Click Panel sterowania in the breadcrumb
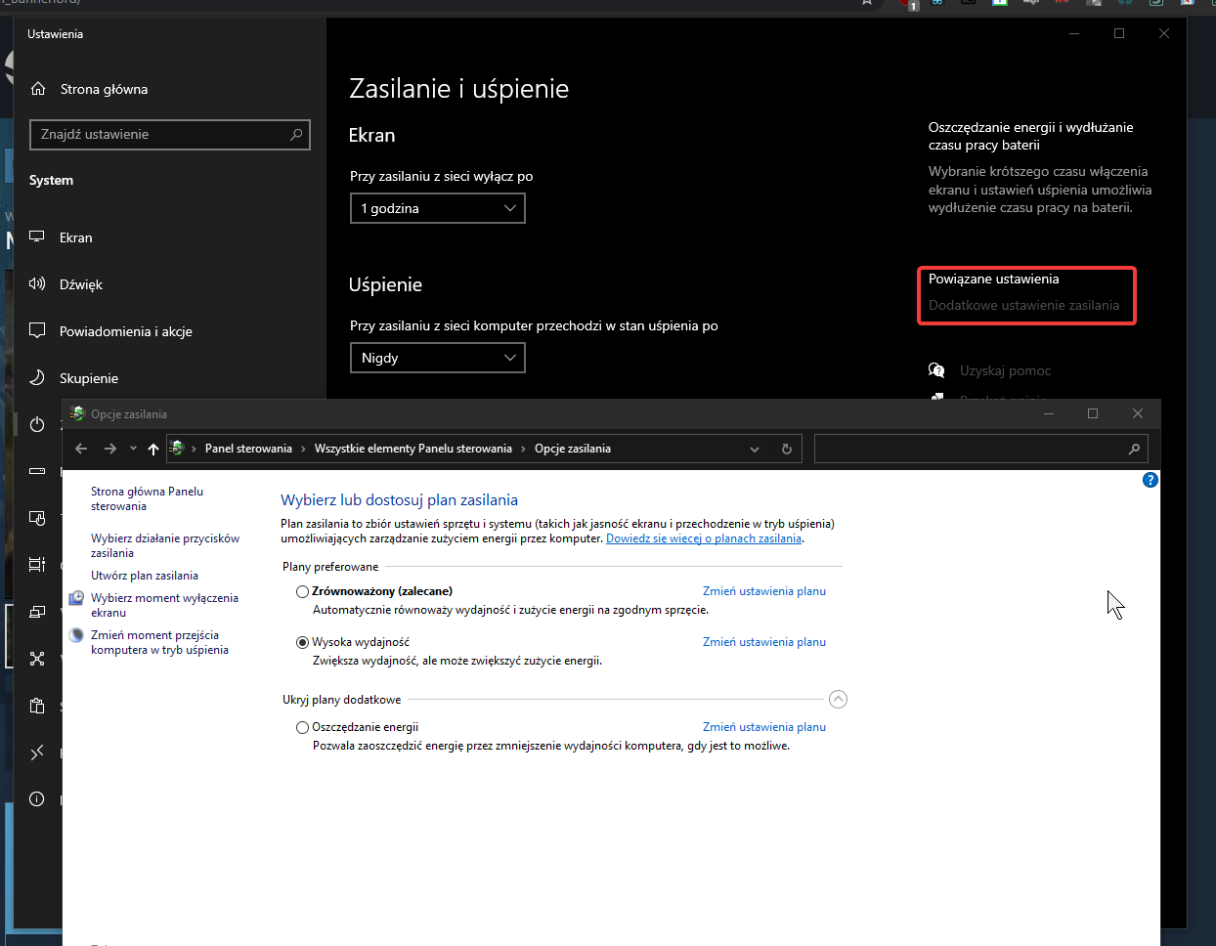Screen dimensions: 1216x946 pos(248,449)
